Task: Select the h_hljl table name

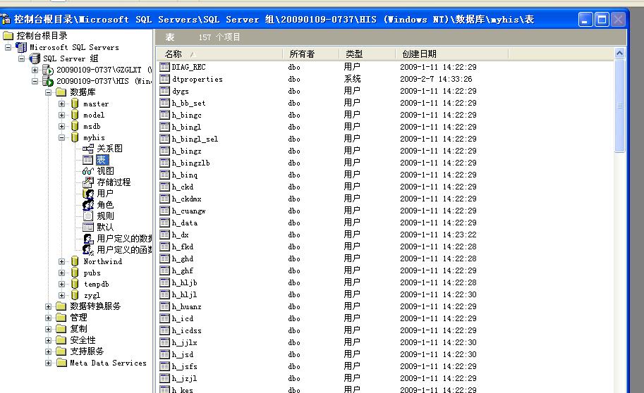Action: pos(184,294)
